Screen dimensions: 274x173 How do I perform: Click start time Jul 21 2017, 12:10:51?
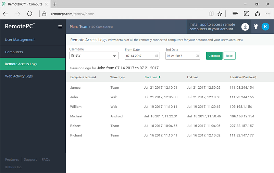(160, 88)
